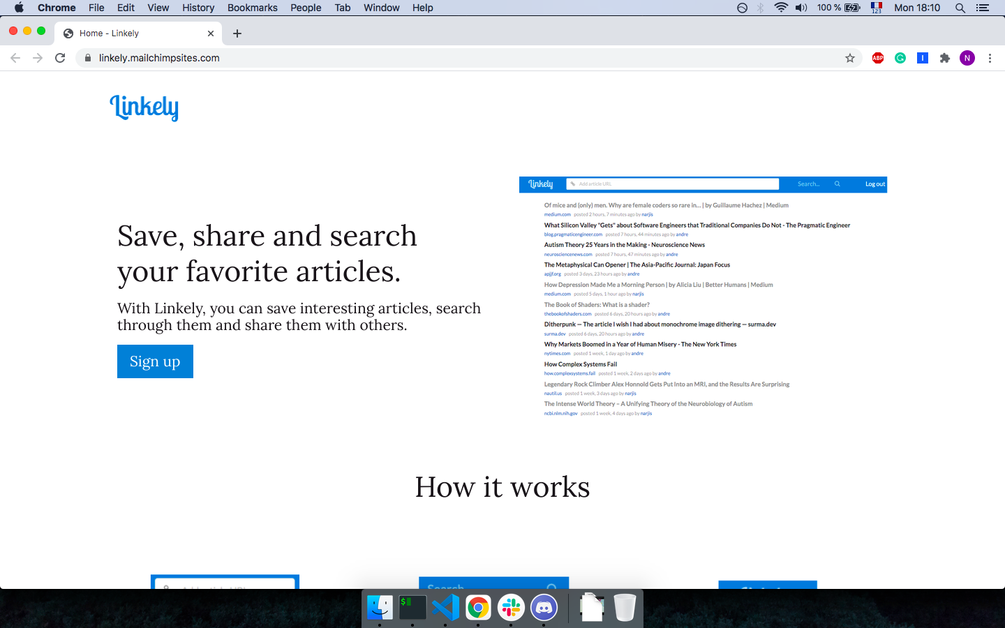Open the Bookmarks menu

253,8
